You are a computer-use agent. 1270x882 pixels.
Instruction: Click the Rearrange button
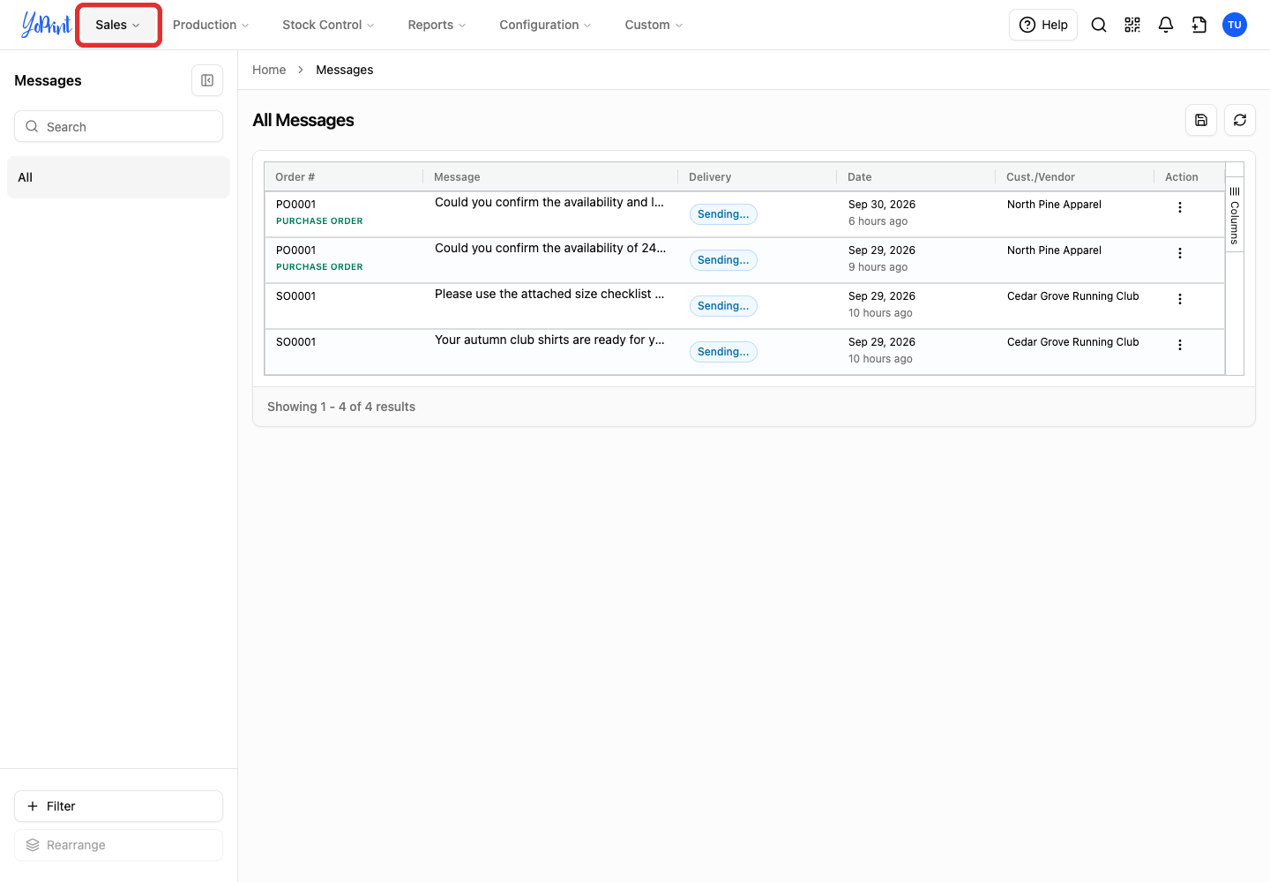click(x=118, y=845)
